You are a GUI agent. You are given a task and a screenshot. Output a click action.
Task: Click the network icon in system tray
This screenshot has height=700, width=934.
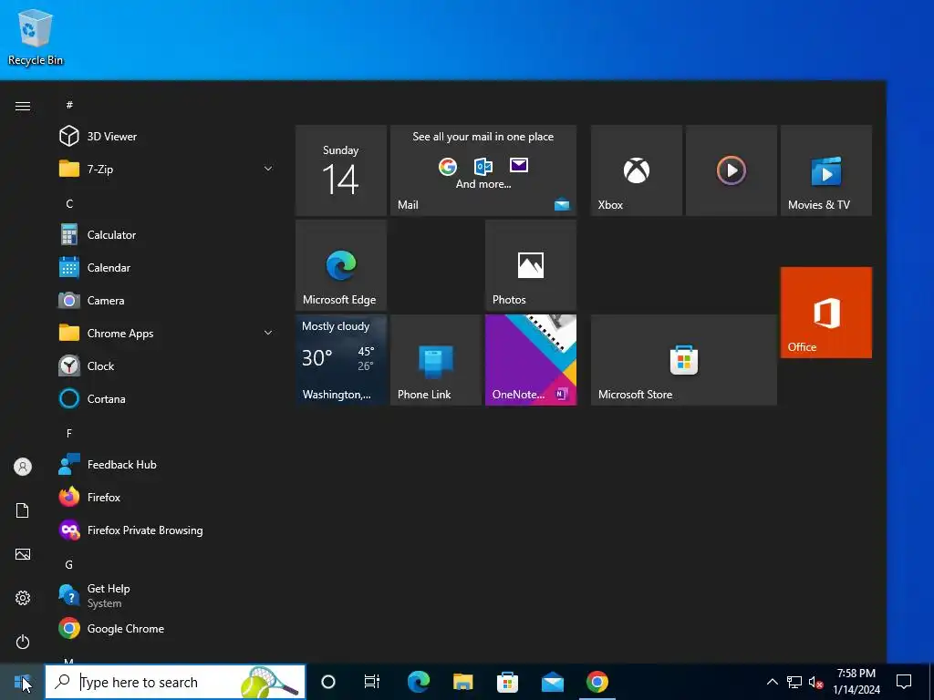point(794,682)
